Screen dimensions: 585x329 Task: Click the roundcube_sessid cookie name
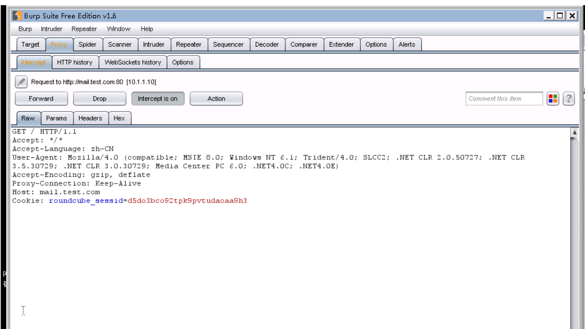coord(86,201)
